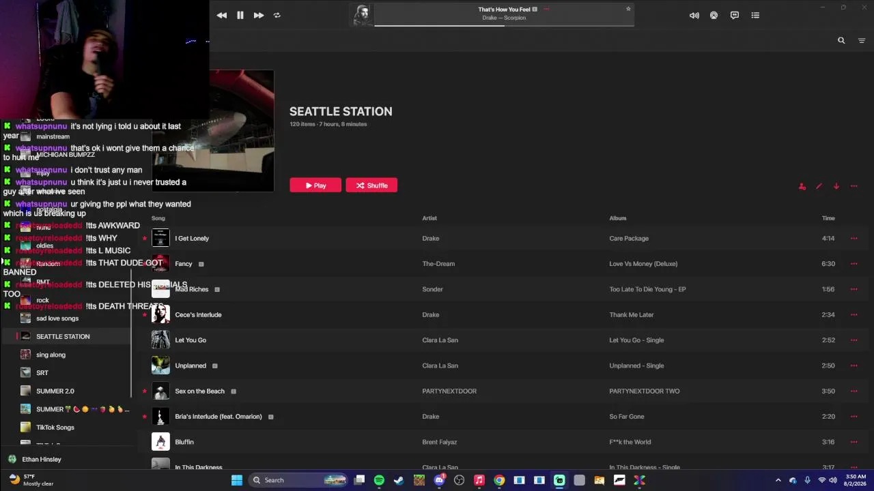Viewport: 874px width, 491px height.
Task: Favorite the now playing song with the star
Action: point(628,9)
